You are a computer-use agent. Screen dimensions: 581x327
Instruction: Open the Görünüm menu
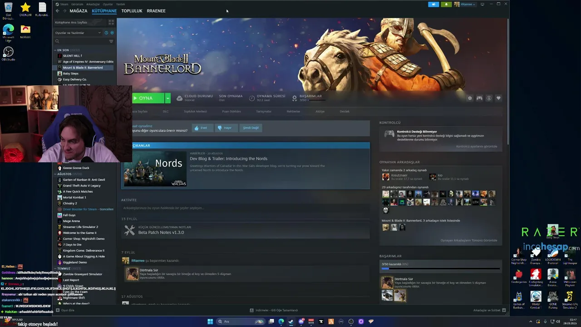77,4
